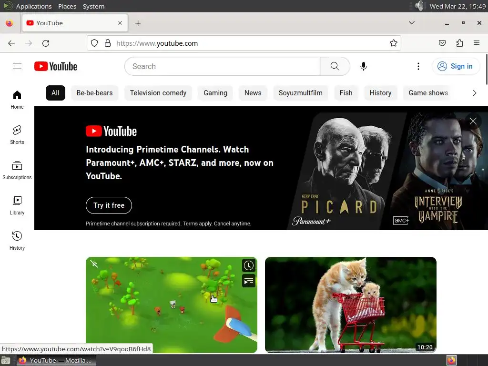Open the Places menu

(x=67, y=6)
